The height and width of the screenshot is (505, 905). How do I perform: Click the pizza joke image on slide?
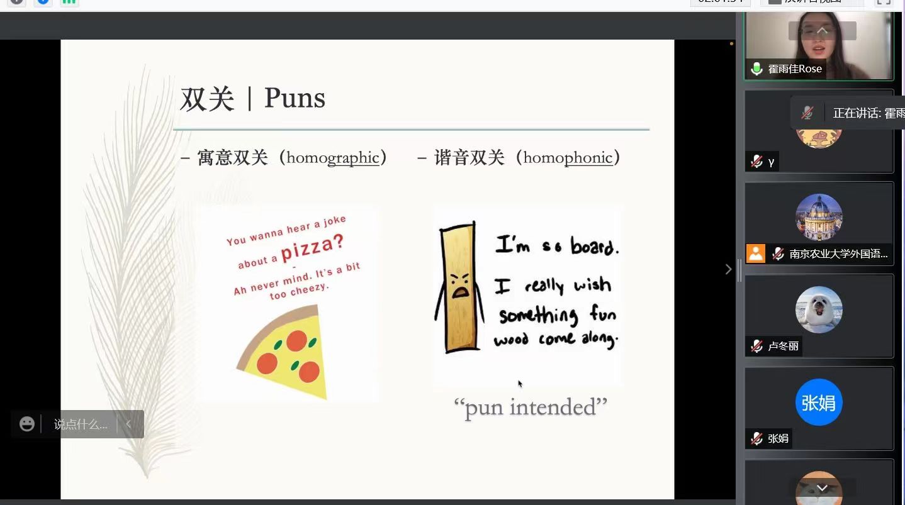click(288, 303)
